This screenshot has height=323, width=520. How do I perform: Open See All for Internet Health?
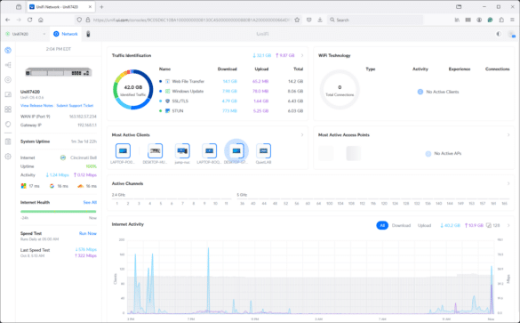coord(90,202)
